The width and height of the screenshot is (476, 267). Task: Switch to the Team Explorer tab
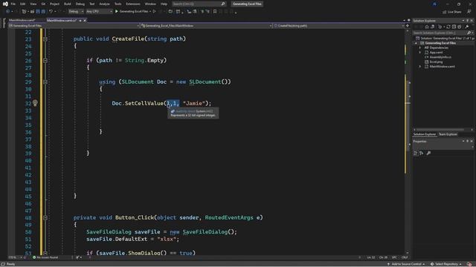pyautogui.click(x=448, y=134)
